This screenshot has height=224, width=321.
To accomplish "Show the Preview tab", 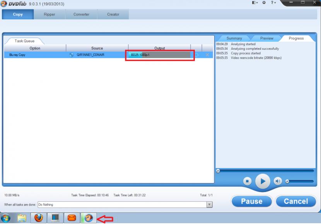I will [x=266, y=38].
